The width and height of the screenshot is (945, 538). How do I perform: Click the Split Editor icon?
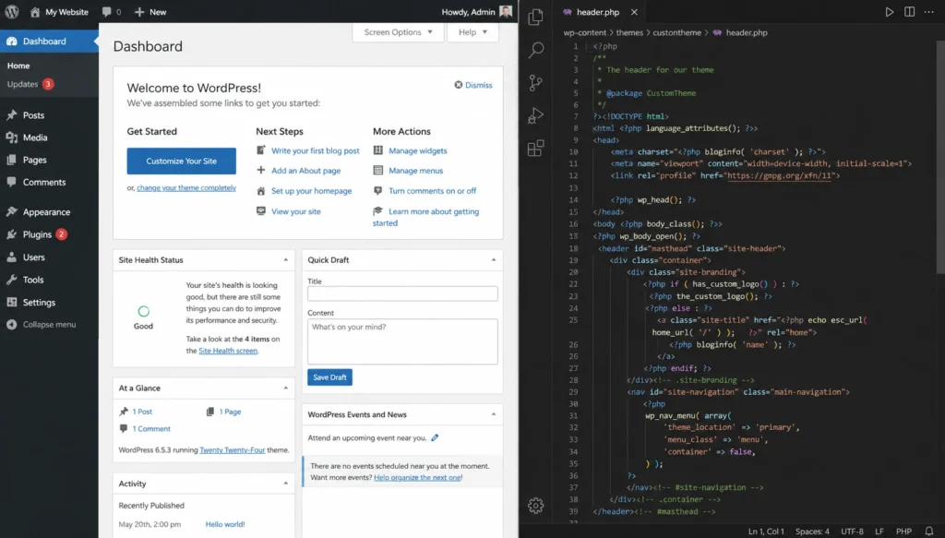(x=909, y=12)
